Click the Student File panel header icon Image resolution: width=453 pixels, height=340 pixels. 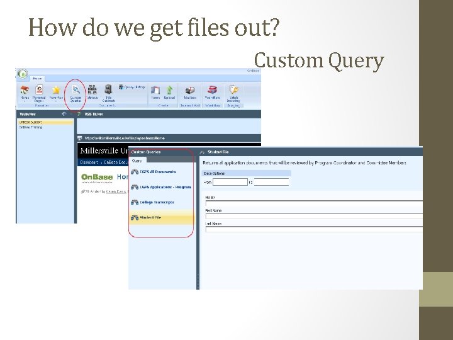(202, 152)
